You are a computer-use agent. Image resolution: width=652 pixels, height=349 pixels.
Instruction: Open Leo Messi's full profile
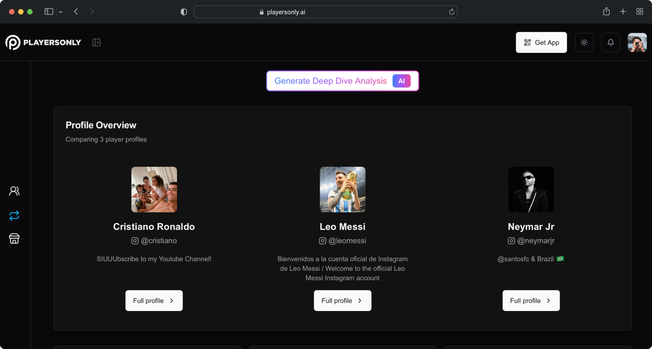coord(342,301)
